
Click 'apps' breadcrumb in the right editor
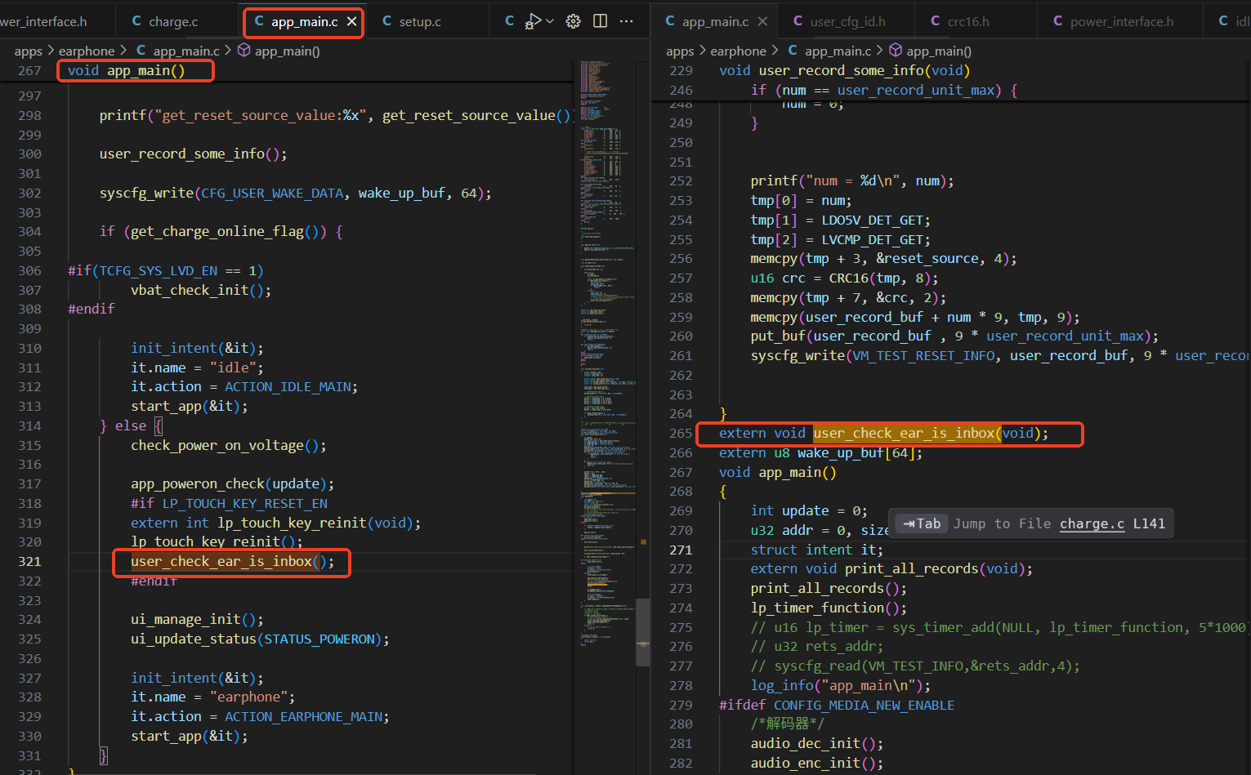(x=680, y=51)
